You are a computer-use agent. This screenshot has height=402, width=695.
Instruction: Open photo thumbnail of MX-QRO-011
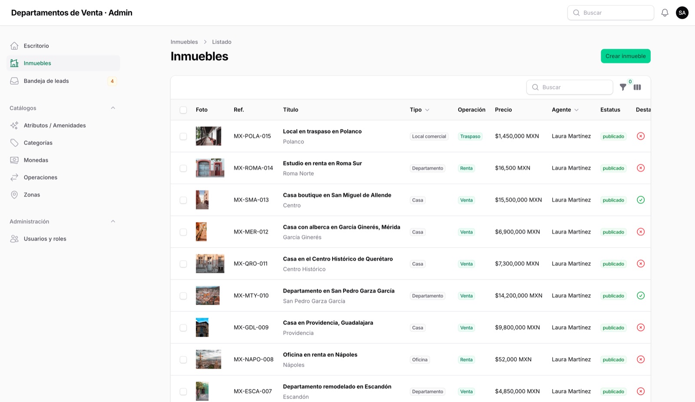click(x=210, y=264)
